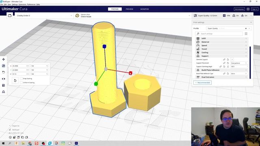Click the Recommended settings button
Viewport: 260px width, 146px height.
(202, 83)
